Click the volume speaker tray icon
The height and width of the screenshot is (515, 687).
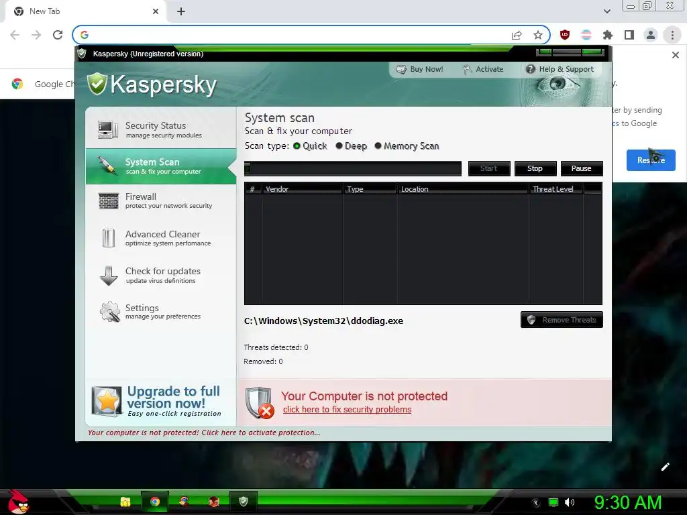[x=569, y=502]
